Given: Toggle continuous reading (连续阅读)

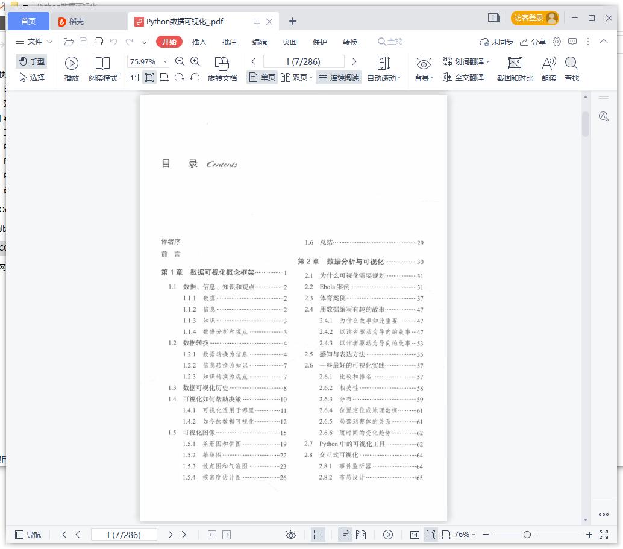Looking at the screenshot, I should tap(339, 78).
